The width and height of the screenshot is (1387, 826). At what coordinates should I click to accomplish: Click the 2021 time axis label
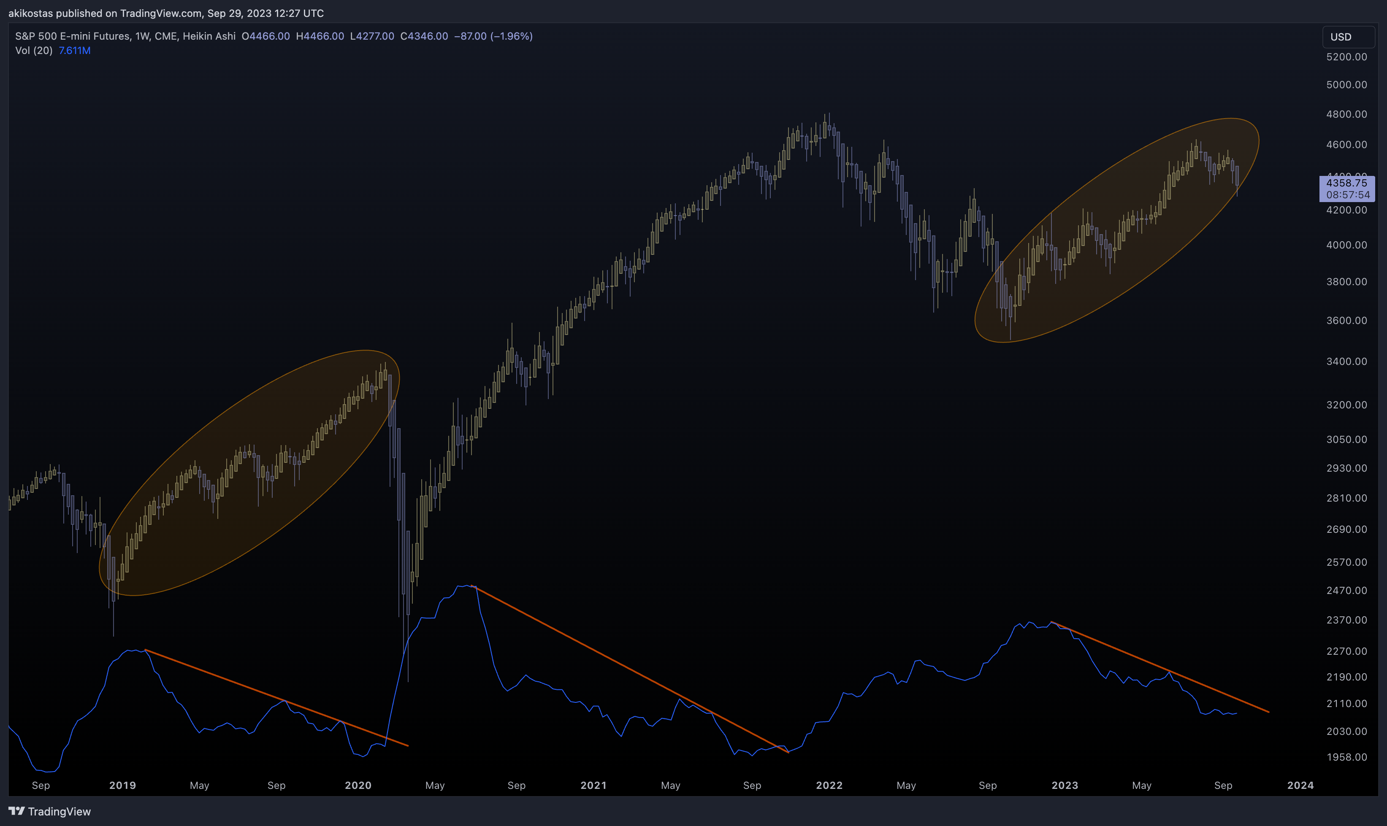(593, 786)
